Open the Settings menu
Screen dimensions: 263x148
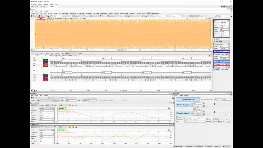46,4
